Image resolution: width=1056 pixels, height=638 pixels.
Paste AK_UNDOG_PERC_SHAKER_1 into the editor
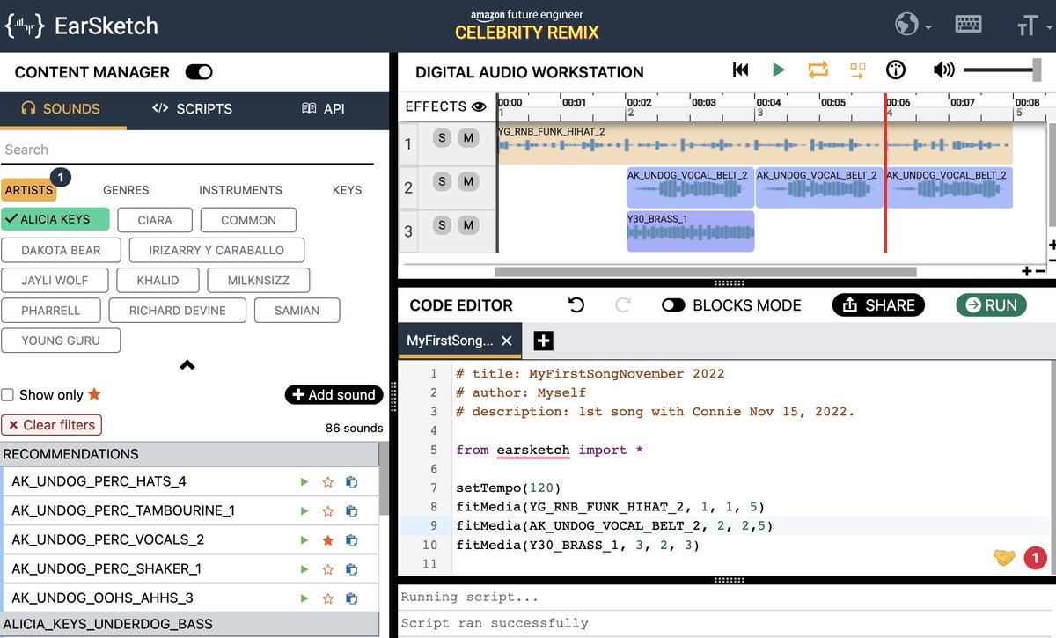[351, 569]
